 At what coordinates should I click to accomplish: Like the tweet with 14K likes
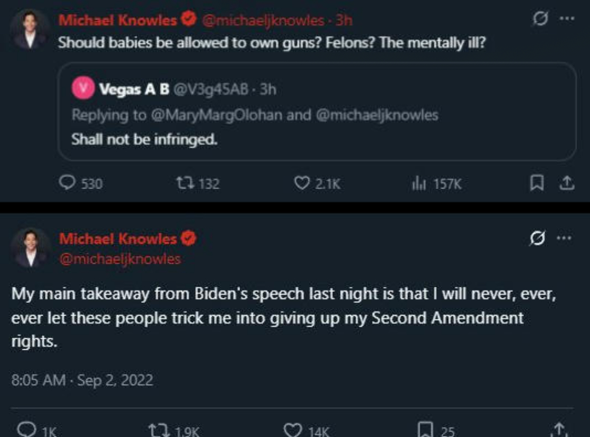point(292,430)
